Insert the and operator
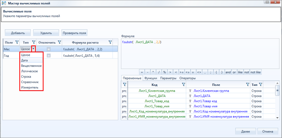 click(228, 72)
